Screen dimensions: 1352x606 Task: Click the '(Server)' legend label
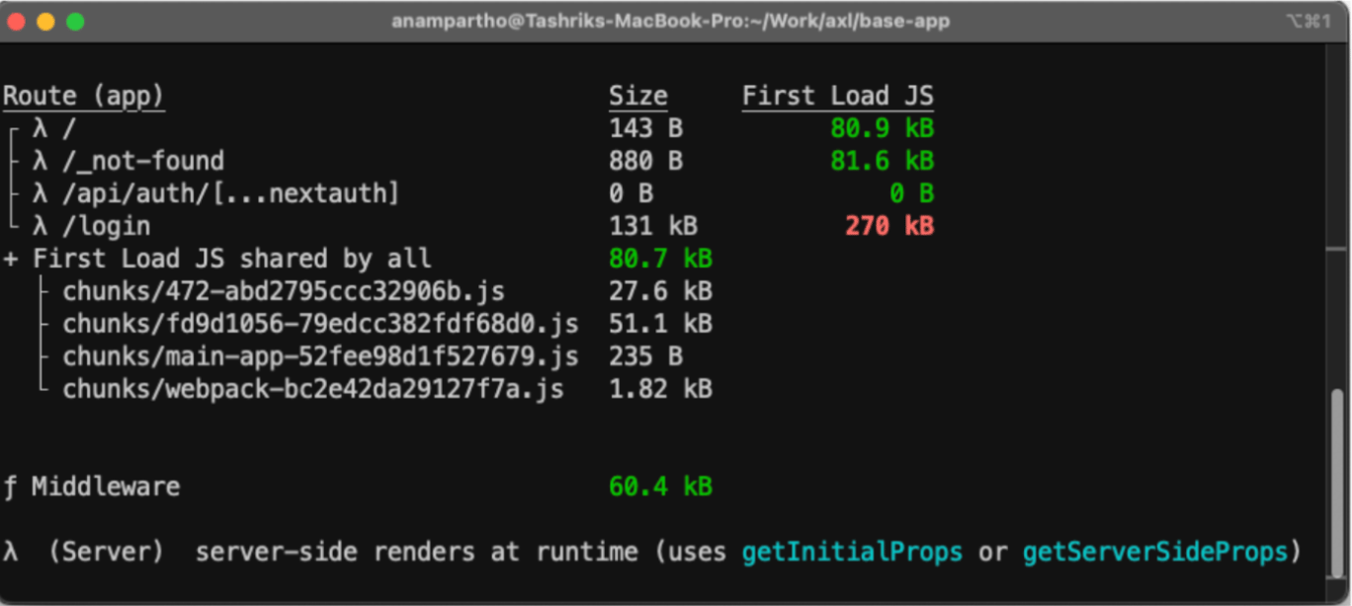point(106,552)
